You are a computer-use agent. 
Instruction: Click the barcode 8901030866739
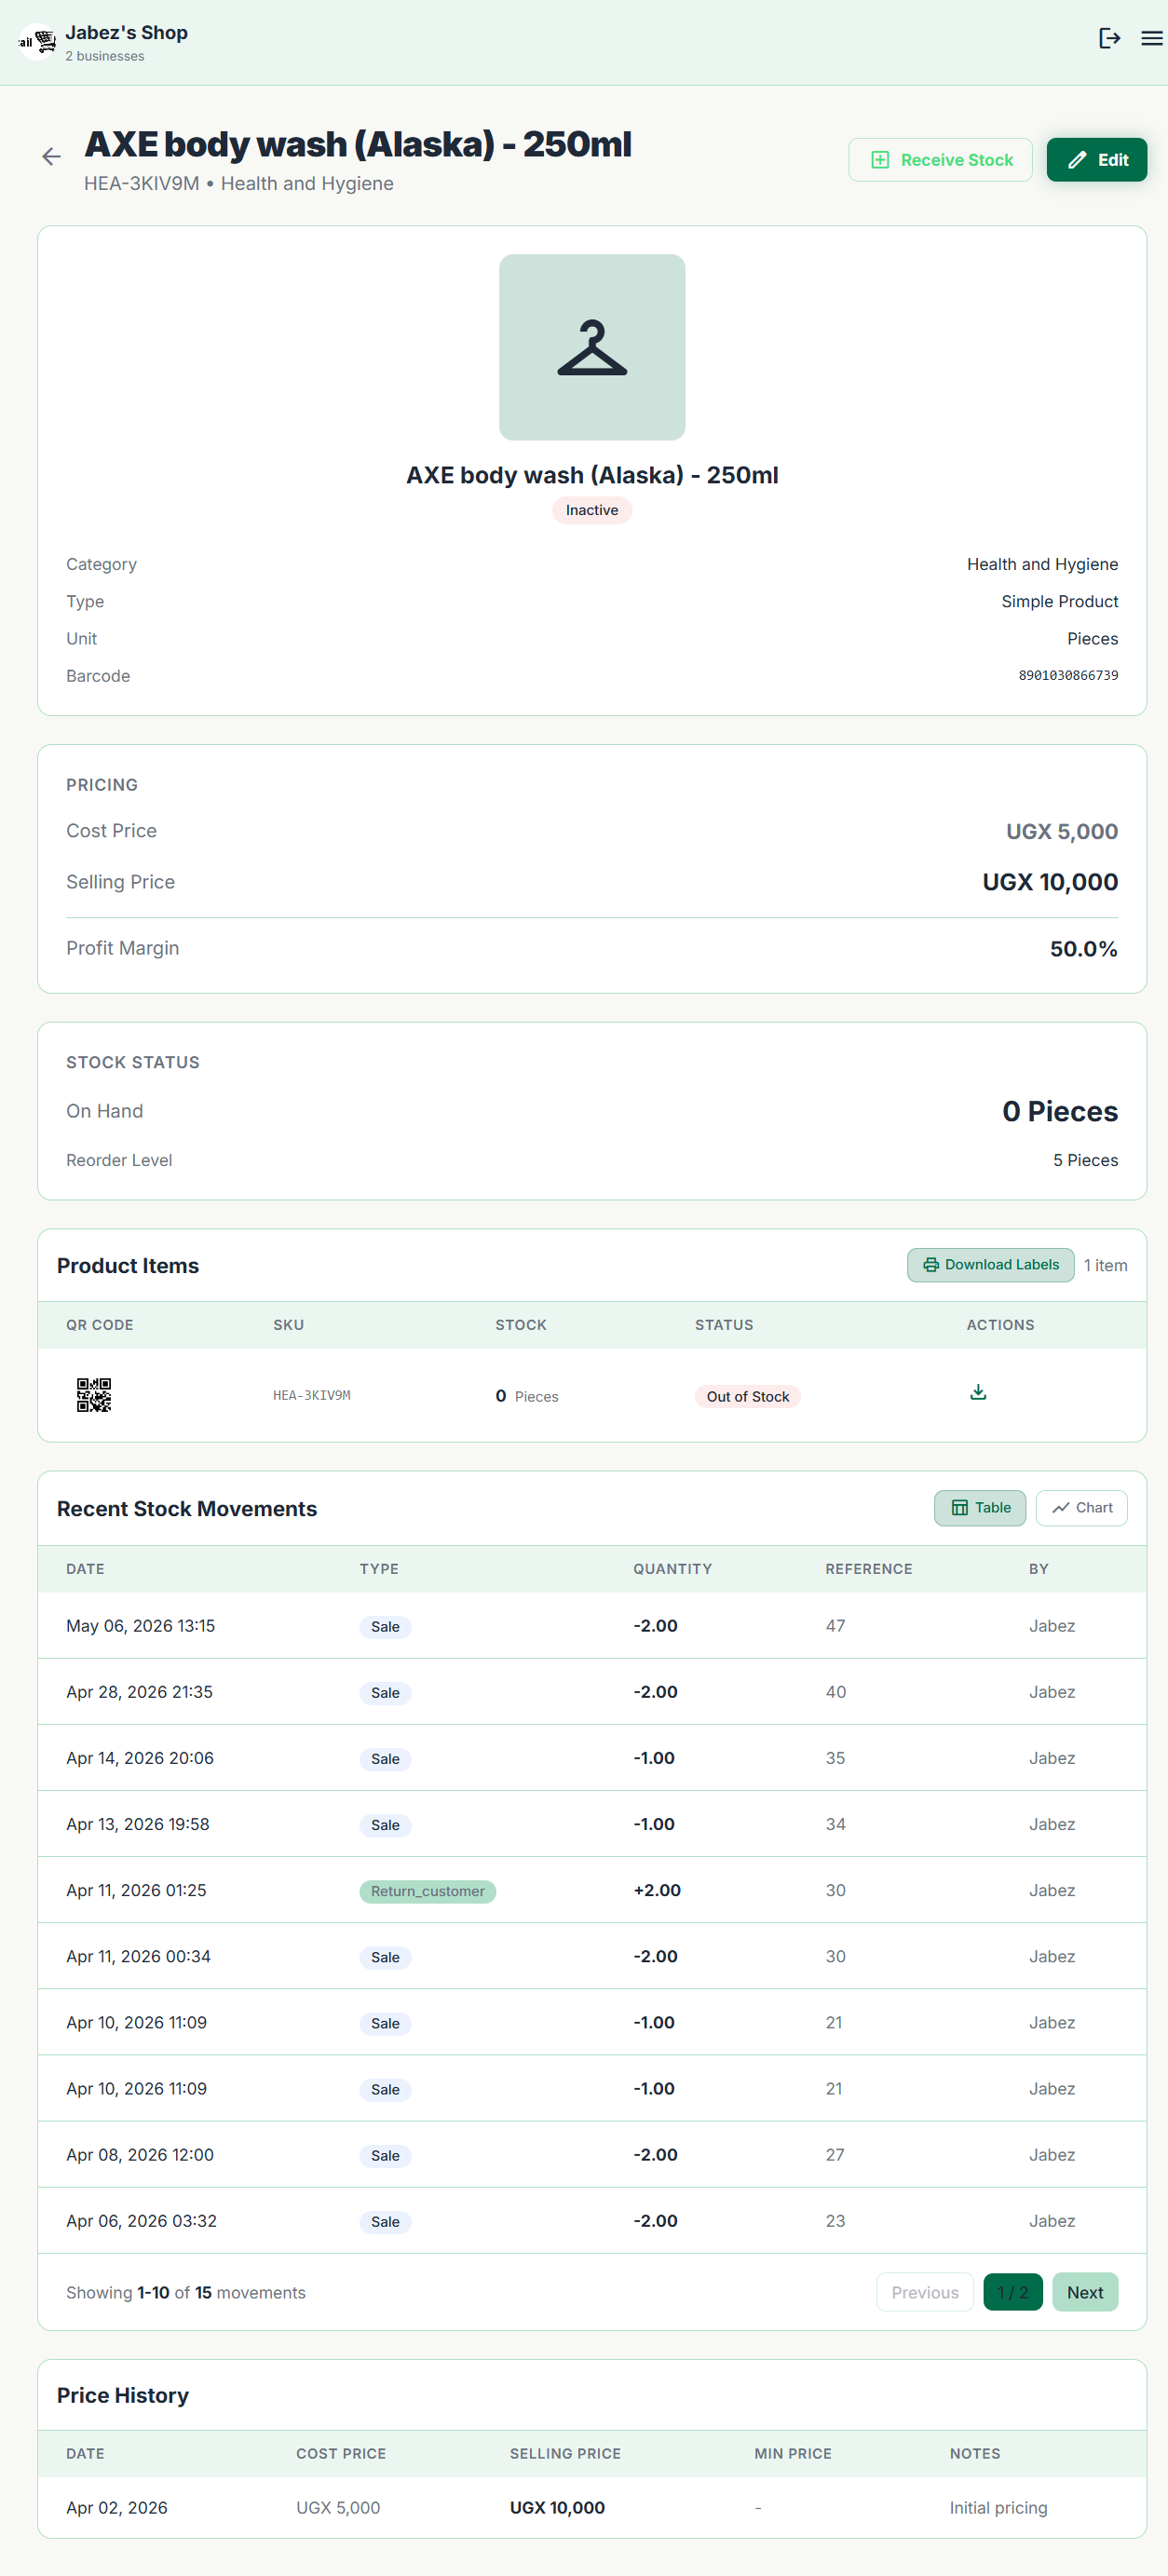coord(1068,676)
